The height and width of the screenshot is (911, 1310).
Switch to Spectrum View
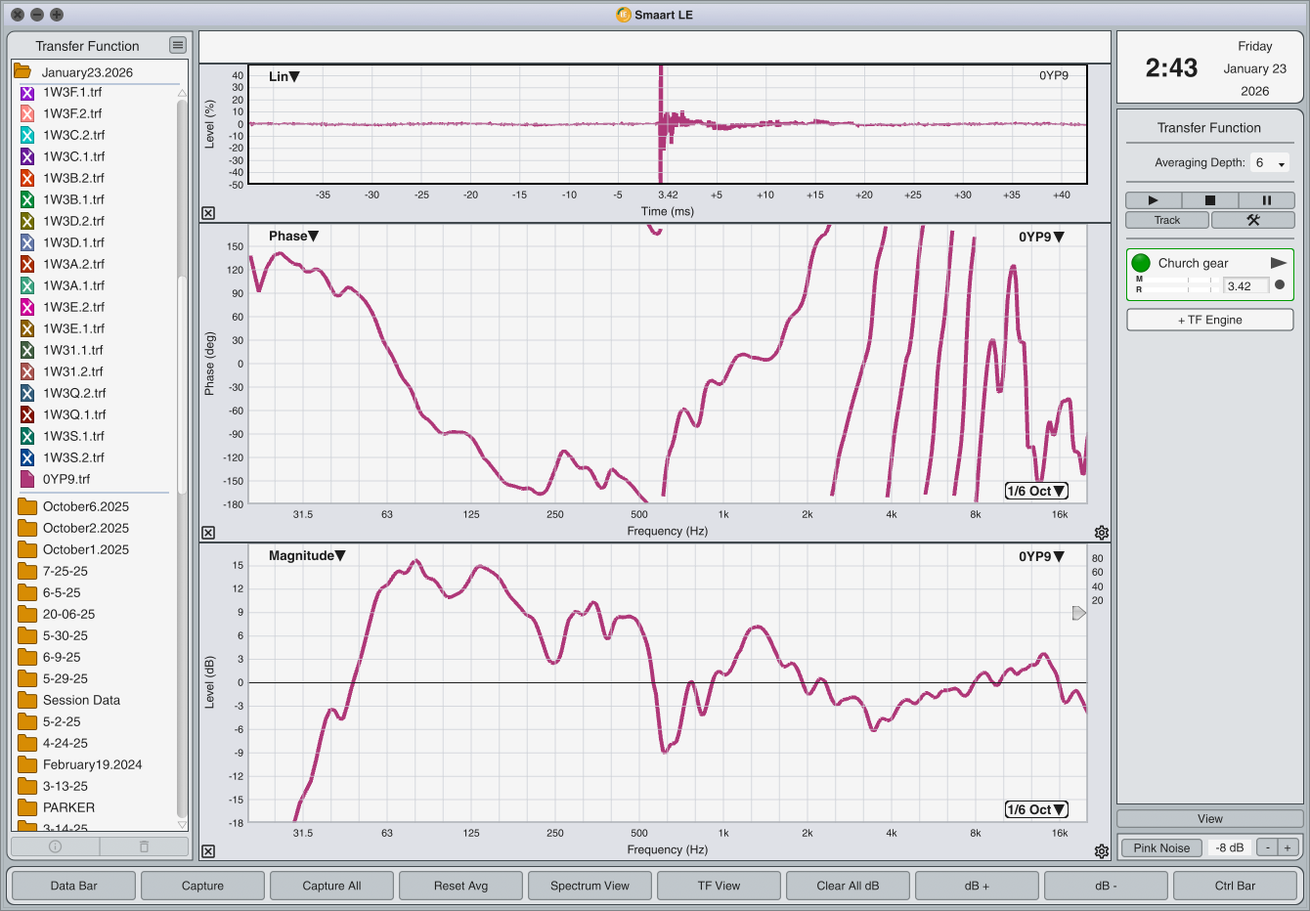pyautogui.click(x=589, y=886)
